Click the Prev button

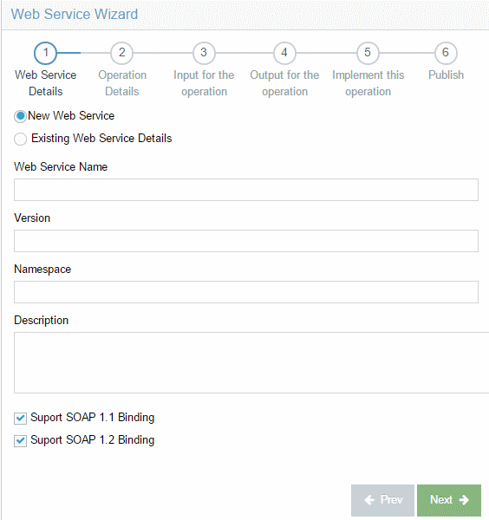(x=382, y=500)
